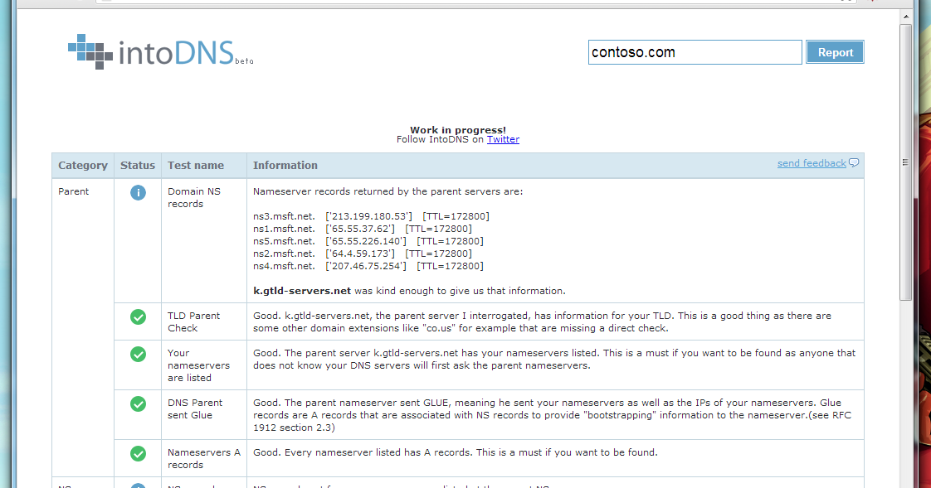Click the ns5.msft.net. record line
Viewport: 931px width, 488px height.
[x=368, y=241]
